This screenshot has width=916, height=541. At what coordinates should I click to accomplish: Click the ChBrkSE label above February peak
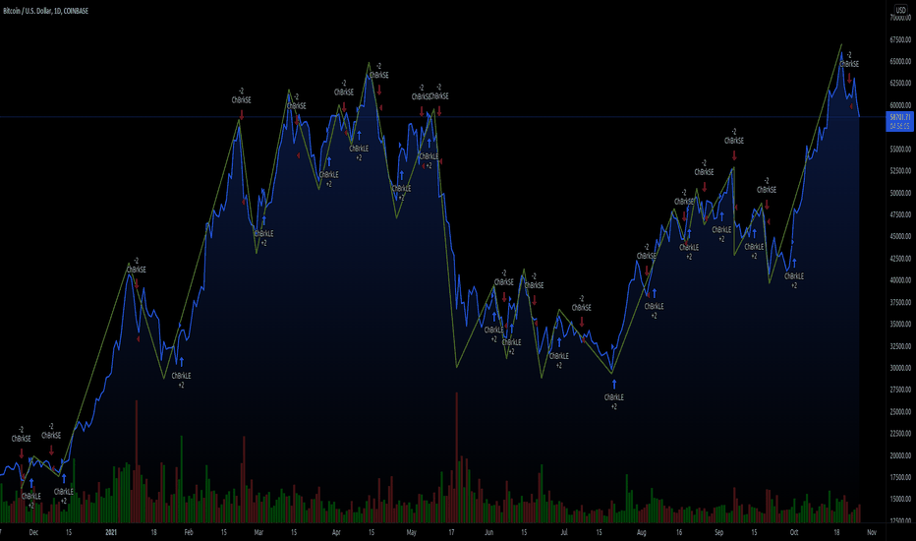click(241, 100)
